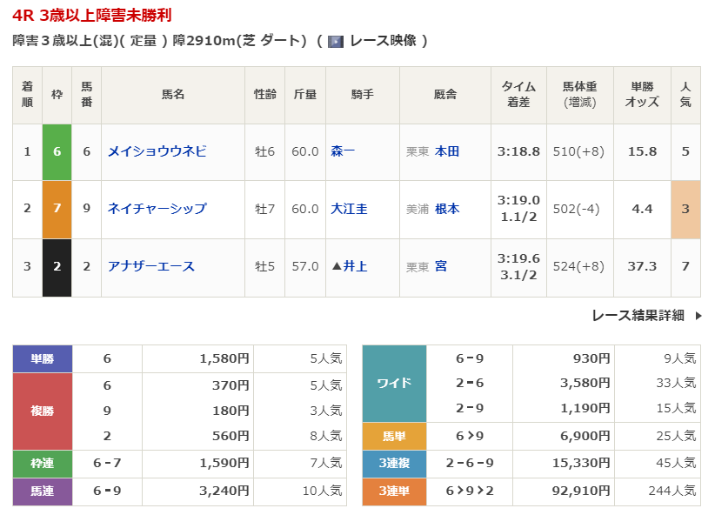This screenshot has width=715, height=515.
Task: Open the レース結果詳細 text link
Action: (637, 316)
